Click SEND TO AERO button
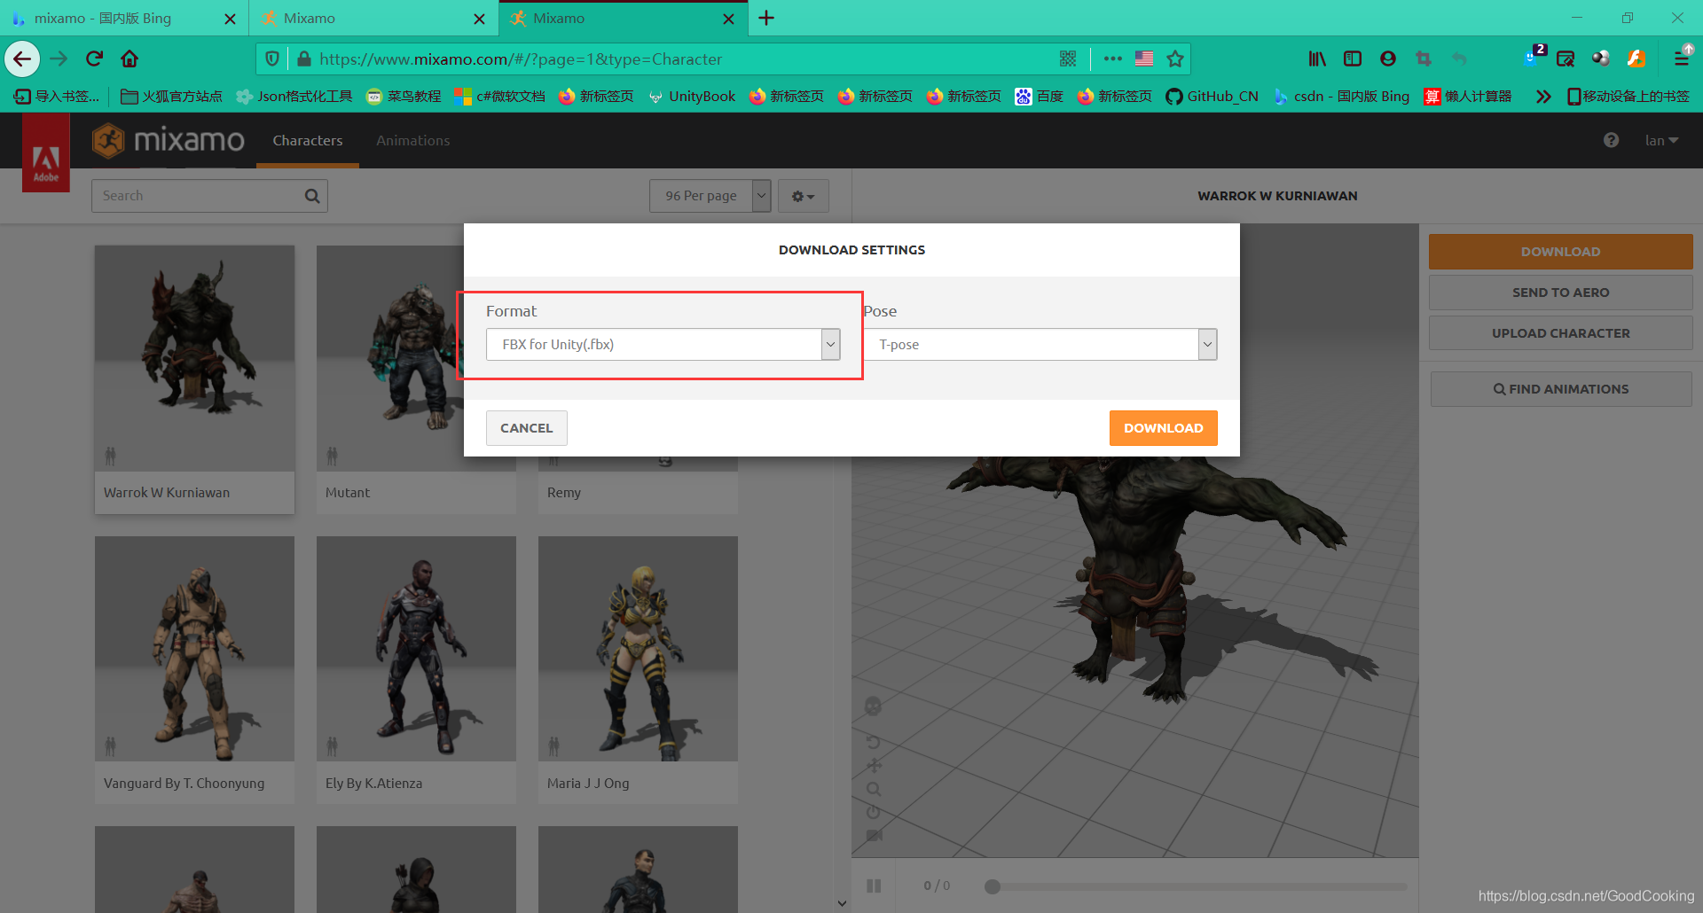Image resolution: width=1703 pixels, height=913 pixels. [1560, 293]
